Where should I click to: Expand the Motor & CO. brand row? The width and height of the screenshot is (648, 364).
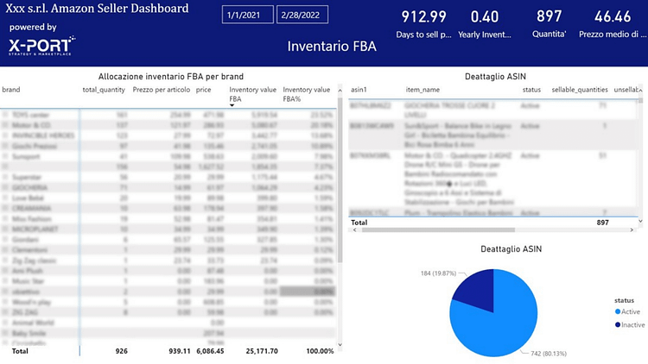(x=5, y=124)
